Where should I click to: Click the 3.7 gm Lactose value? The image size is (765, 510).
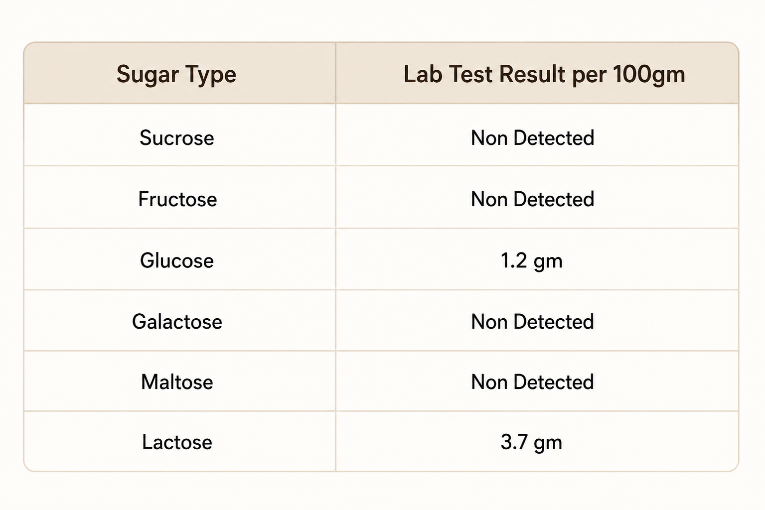[x=531, y=443]
